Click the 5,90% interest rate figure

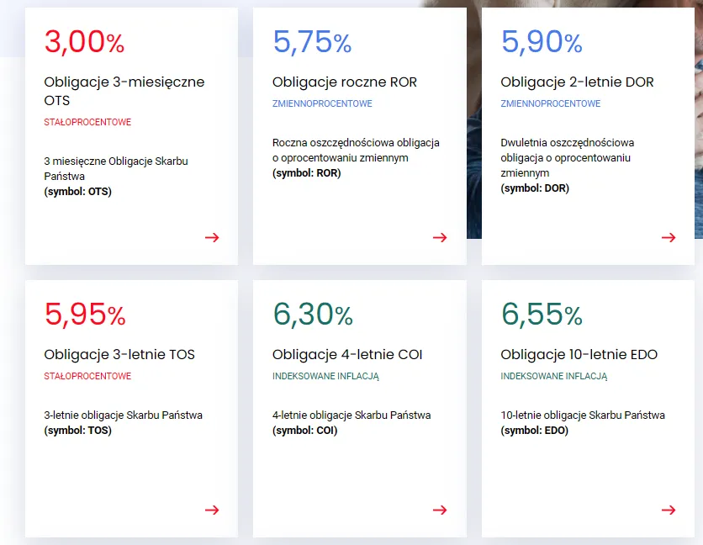(541, 42)
